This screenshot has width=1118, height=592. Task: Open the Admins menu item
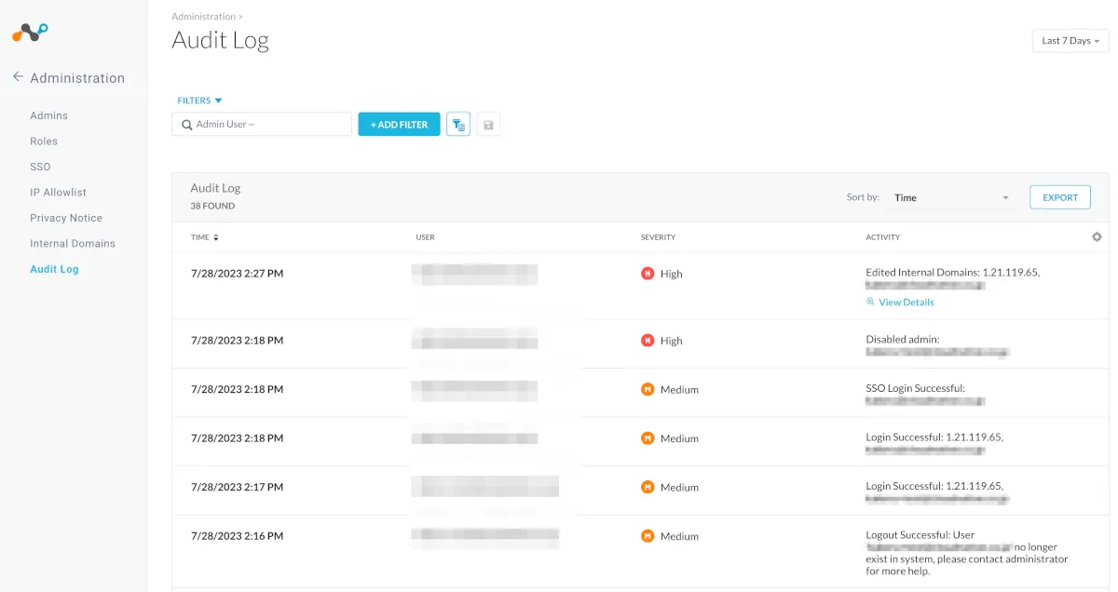click(x=48, y=115)
